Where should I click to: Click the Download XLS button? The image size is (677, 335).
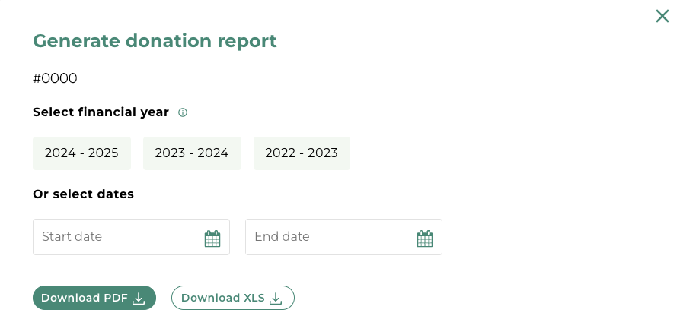click(233, 298)
